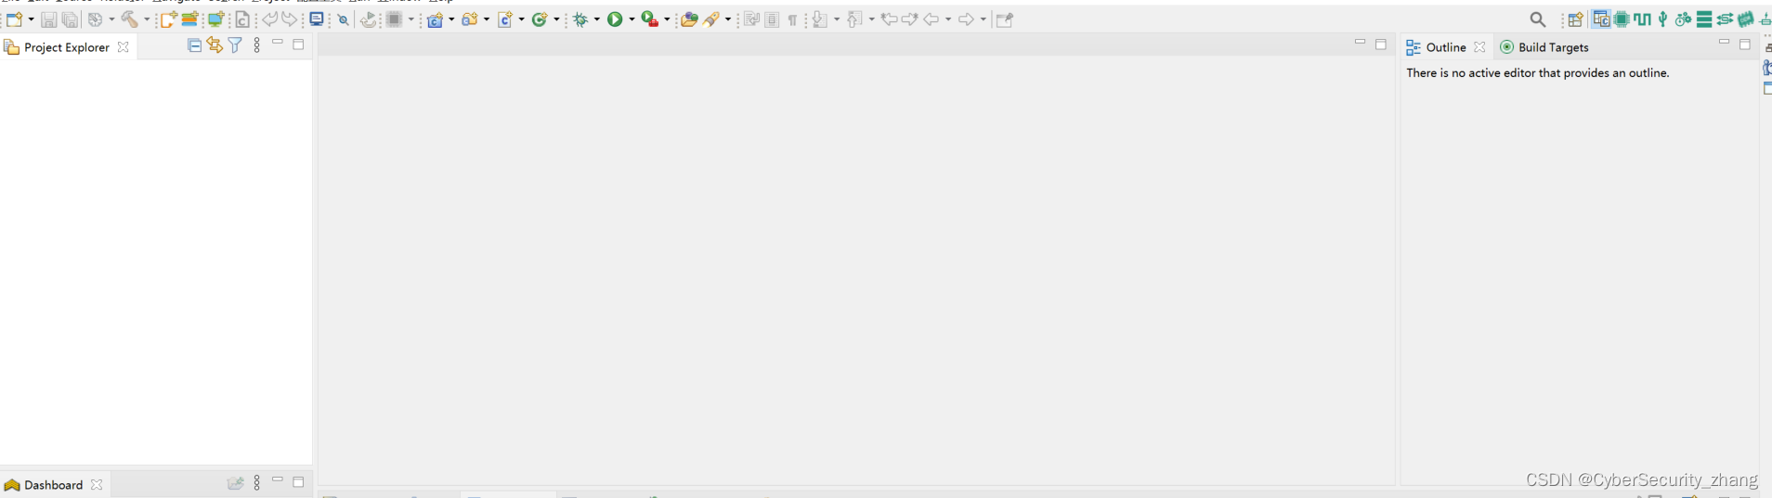Toggle Link with Editor in Project Explorer
This screenshot has width=1772, height=498.
pos(215,45)
